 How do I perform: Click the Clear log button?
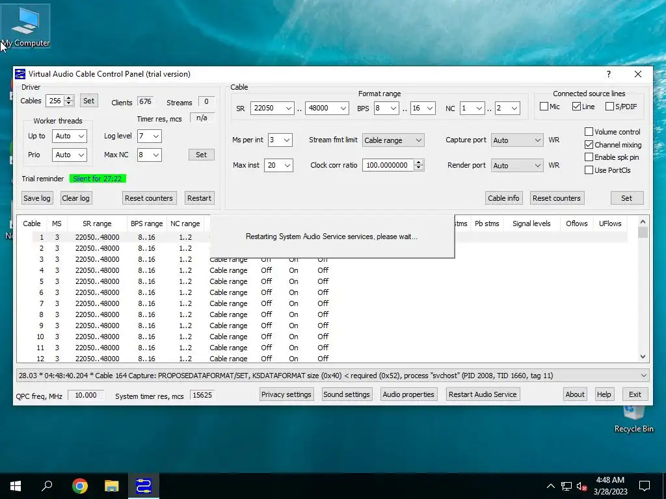pos(75,198)
